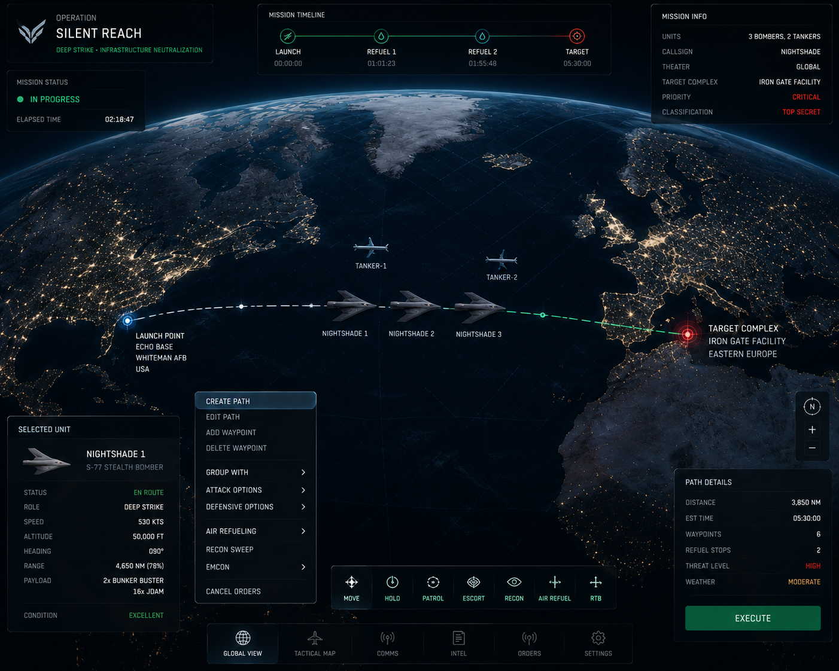Screen dimensions: 839x671
Task: Jump to the Launch timeline marker
Action: tap(288, 36)
